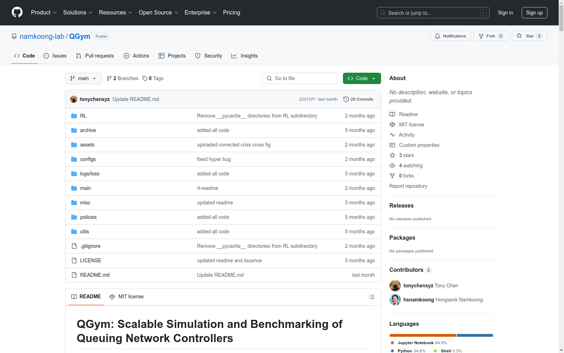Open the main branch selector dropdown
The width and height of the screenshot is (564, 353).
tap(84, 78)
